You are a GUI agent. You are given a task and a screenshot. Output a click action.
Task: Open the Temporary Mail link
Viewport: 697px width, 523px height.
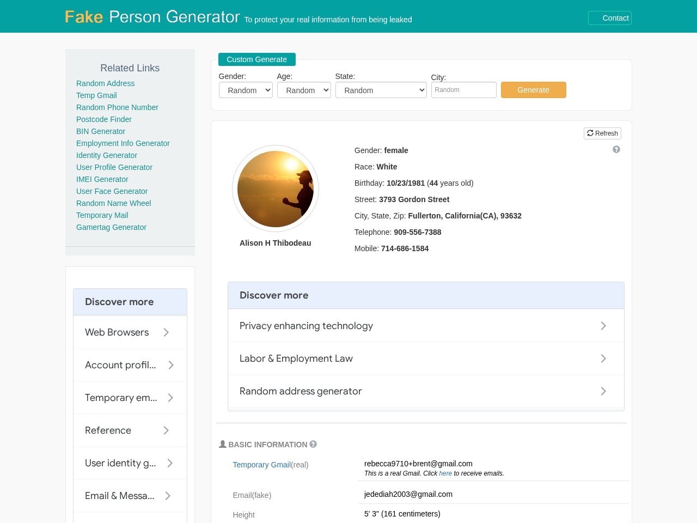(x=102, y=215)
